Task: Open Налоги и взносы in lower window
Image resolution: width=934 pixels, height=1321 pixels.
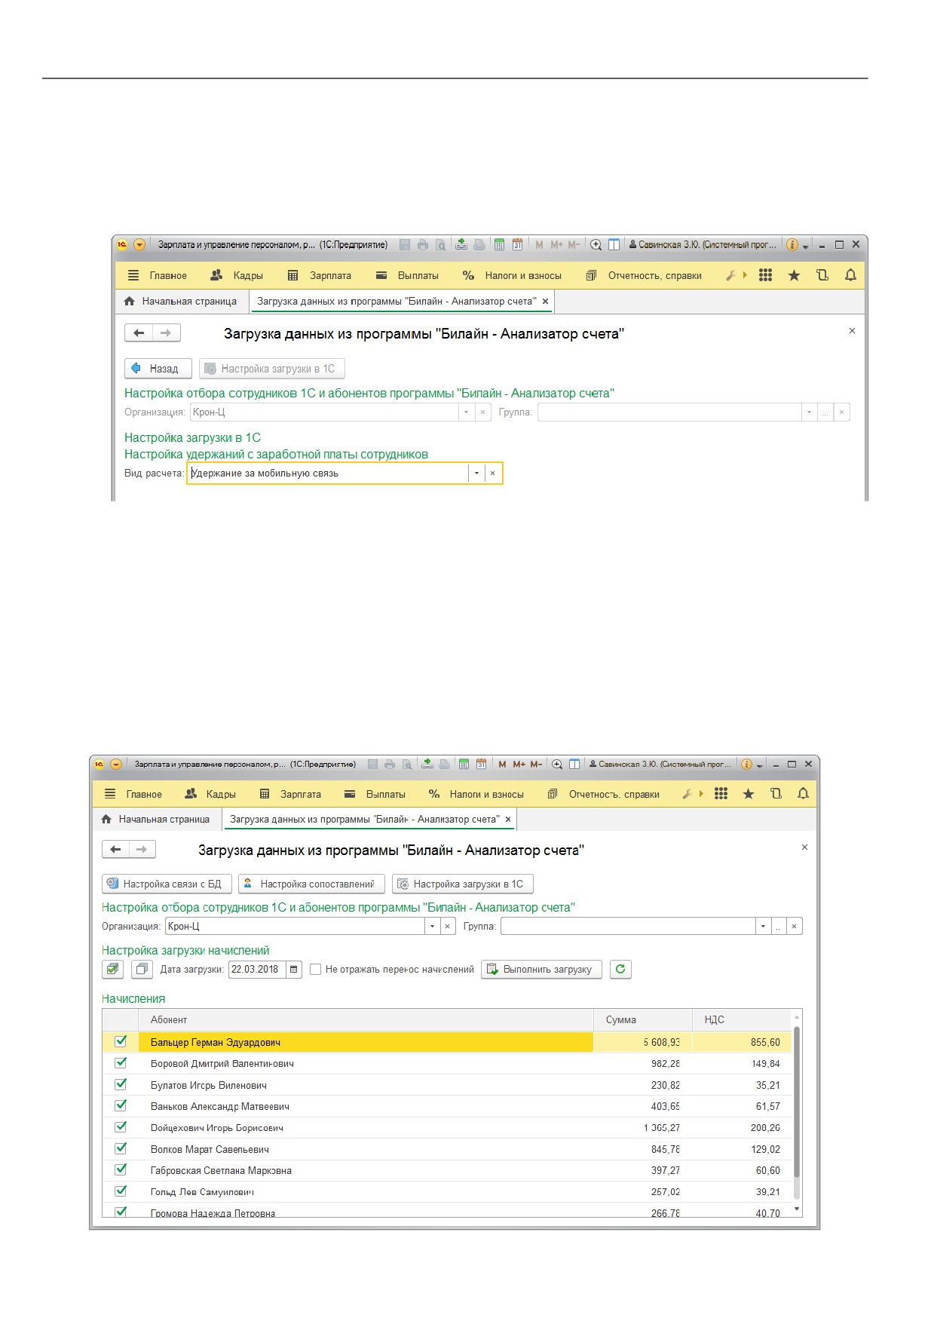Action: 476,794
